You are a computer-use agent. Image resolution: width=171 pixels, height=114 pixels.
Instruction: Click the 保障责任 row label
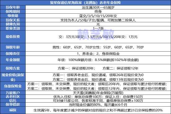(13, 54)
